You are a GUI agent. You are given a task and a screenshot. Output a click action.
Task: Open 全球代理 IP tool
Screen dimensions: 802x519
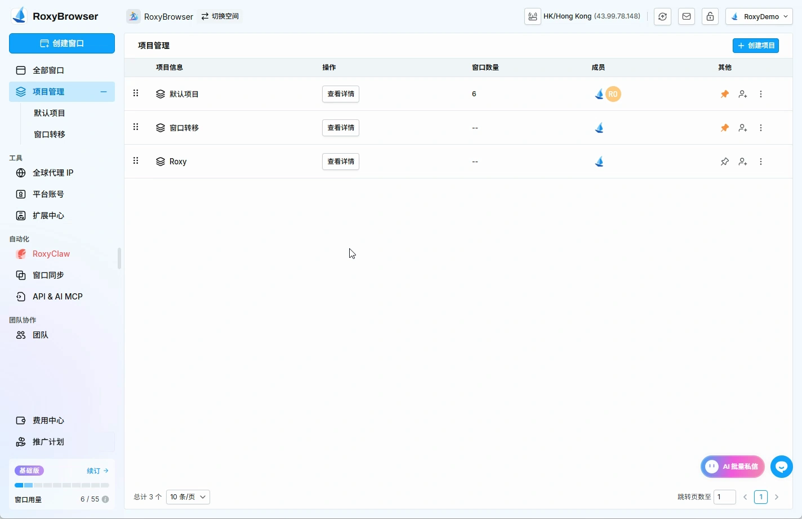(62, 173)
